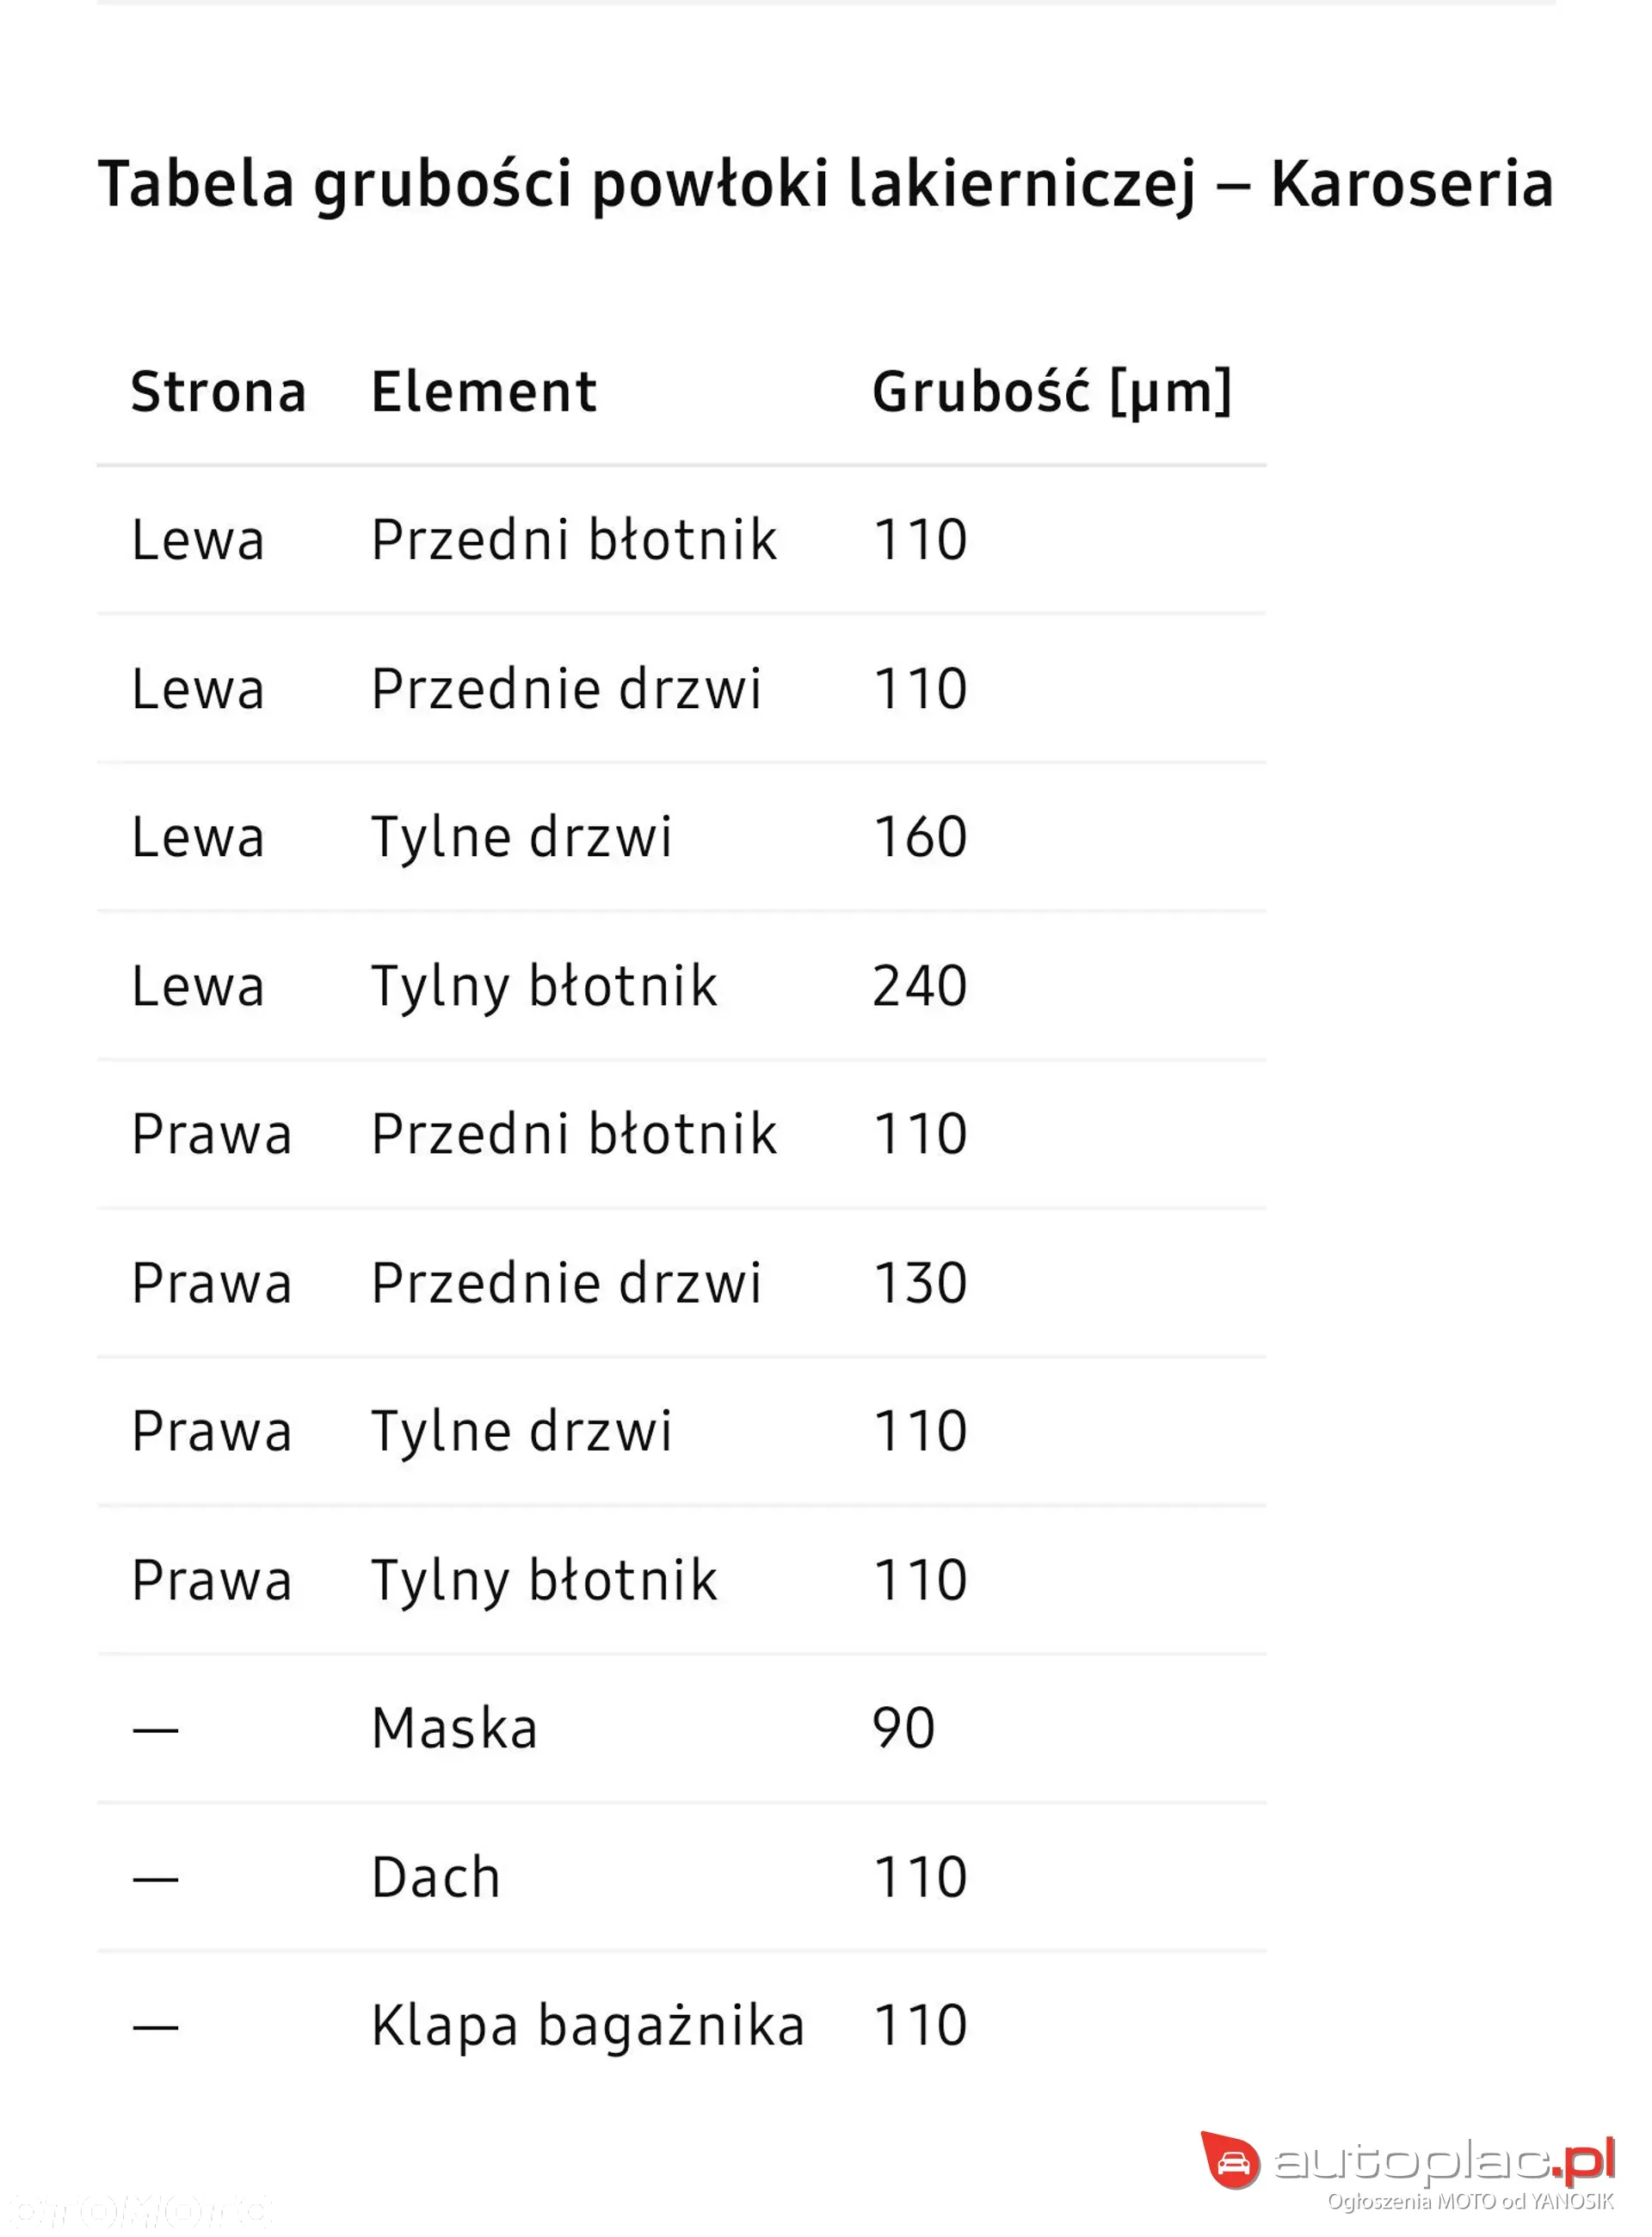Select the Element column header
1652x2237 pixels.
(x=484, y=391)
